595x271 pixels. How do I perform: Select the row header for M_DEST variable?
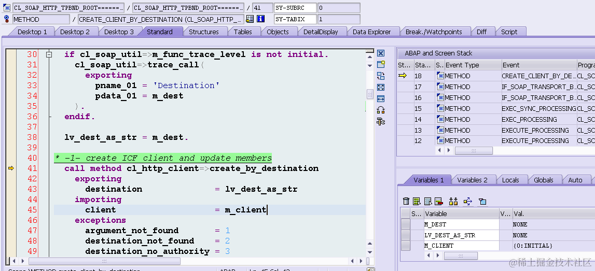click(406, 224)
